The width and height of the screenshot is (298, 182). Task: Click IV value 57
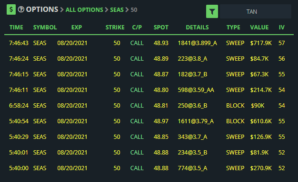(x=282, y=43)
